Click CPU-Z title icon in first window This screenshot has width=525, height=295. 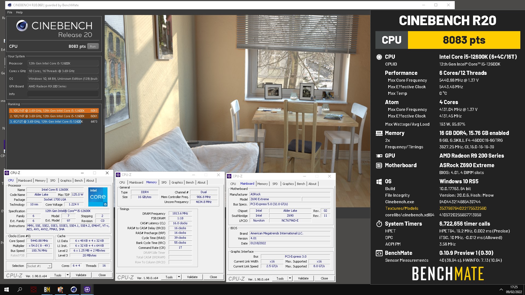pyautogui.click(x=7, y=173)
